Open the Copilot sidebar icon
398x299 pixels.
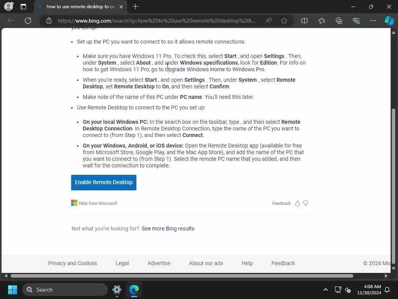[389, 21]
